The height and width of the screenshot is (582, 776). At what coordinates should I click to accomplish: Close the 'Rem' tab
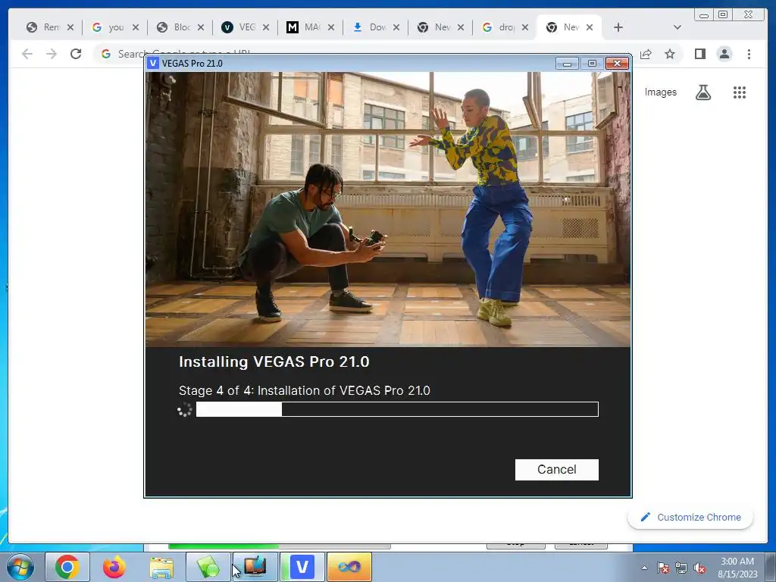tap(70, 27)
